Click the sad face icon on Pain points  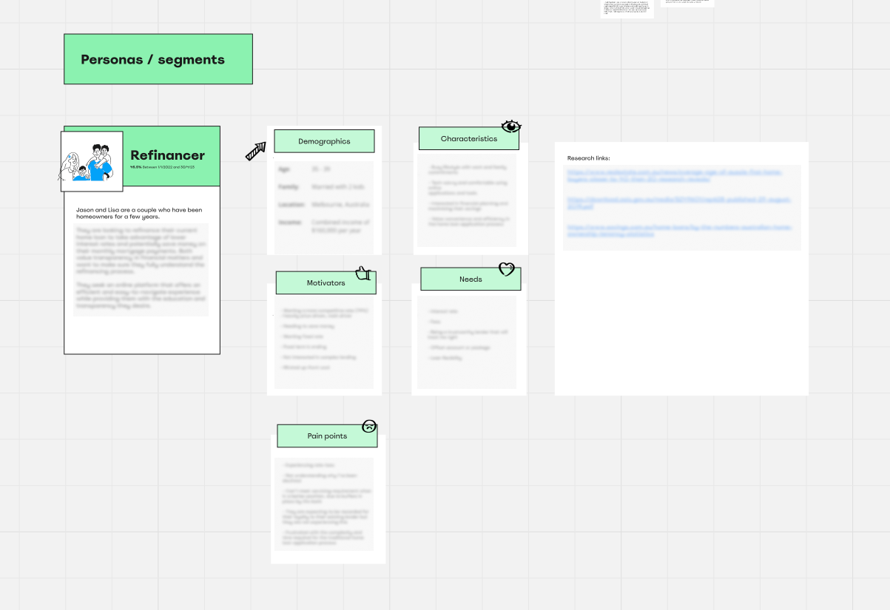[x=369, y=426]
